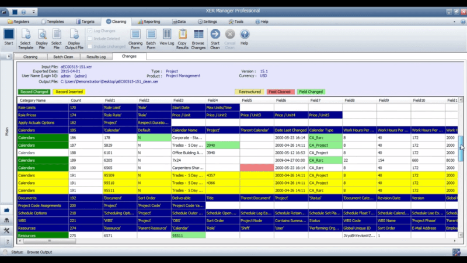Click the application menu icon in title bar

(x=4, y=12)
